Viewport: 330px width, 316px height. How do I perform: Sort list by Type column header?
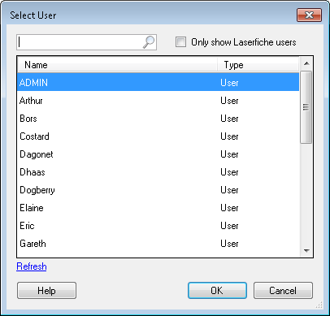(258, 65)
